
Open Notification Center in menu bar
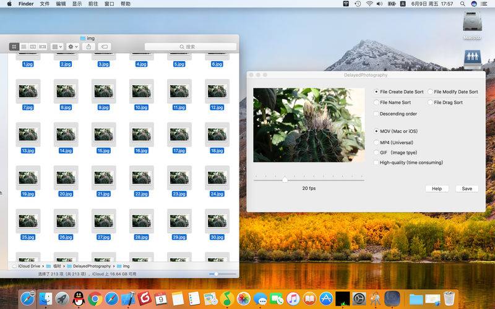click(484, 4)
